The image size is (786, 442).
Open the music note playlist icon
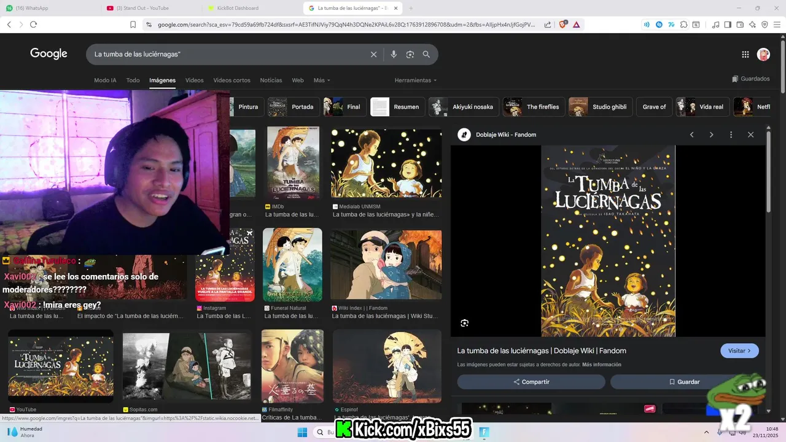(716, 25)
